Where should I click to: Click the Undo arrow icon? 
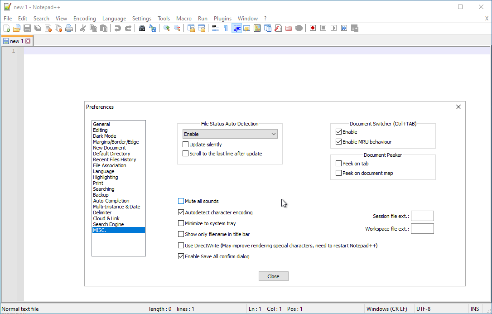pos(118,28)
